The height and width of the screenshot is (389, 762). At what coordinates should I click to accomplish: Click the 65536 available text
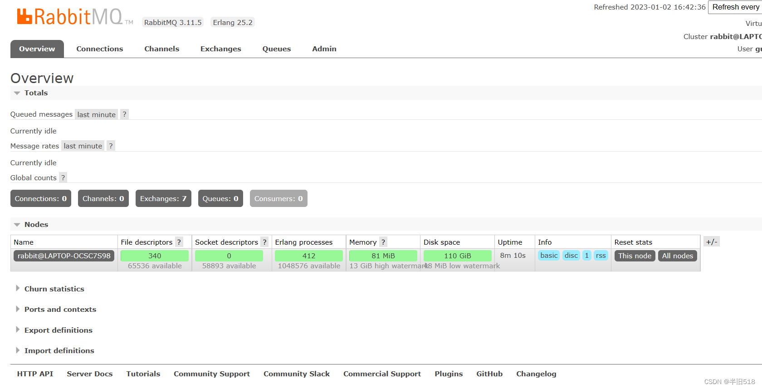pyautogui.click(x=155, y=266)
